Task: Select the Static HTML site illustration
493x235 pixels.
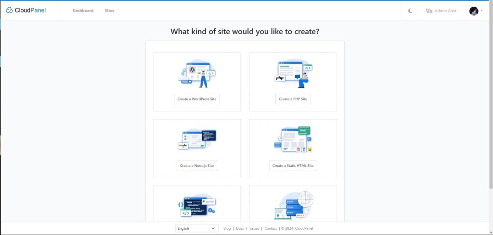Action: 293,139
